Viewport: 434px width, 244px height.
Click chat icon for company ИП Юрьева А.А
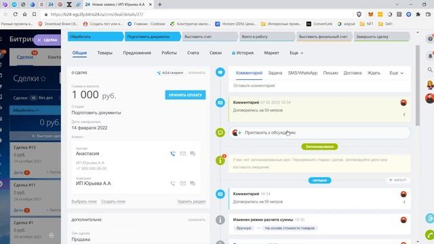coord(193,183)
